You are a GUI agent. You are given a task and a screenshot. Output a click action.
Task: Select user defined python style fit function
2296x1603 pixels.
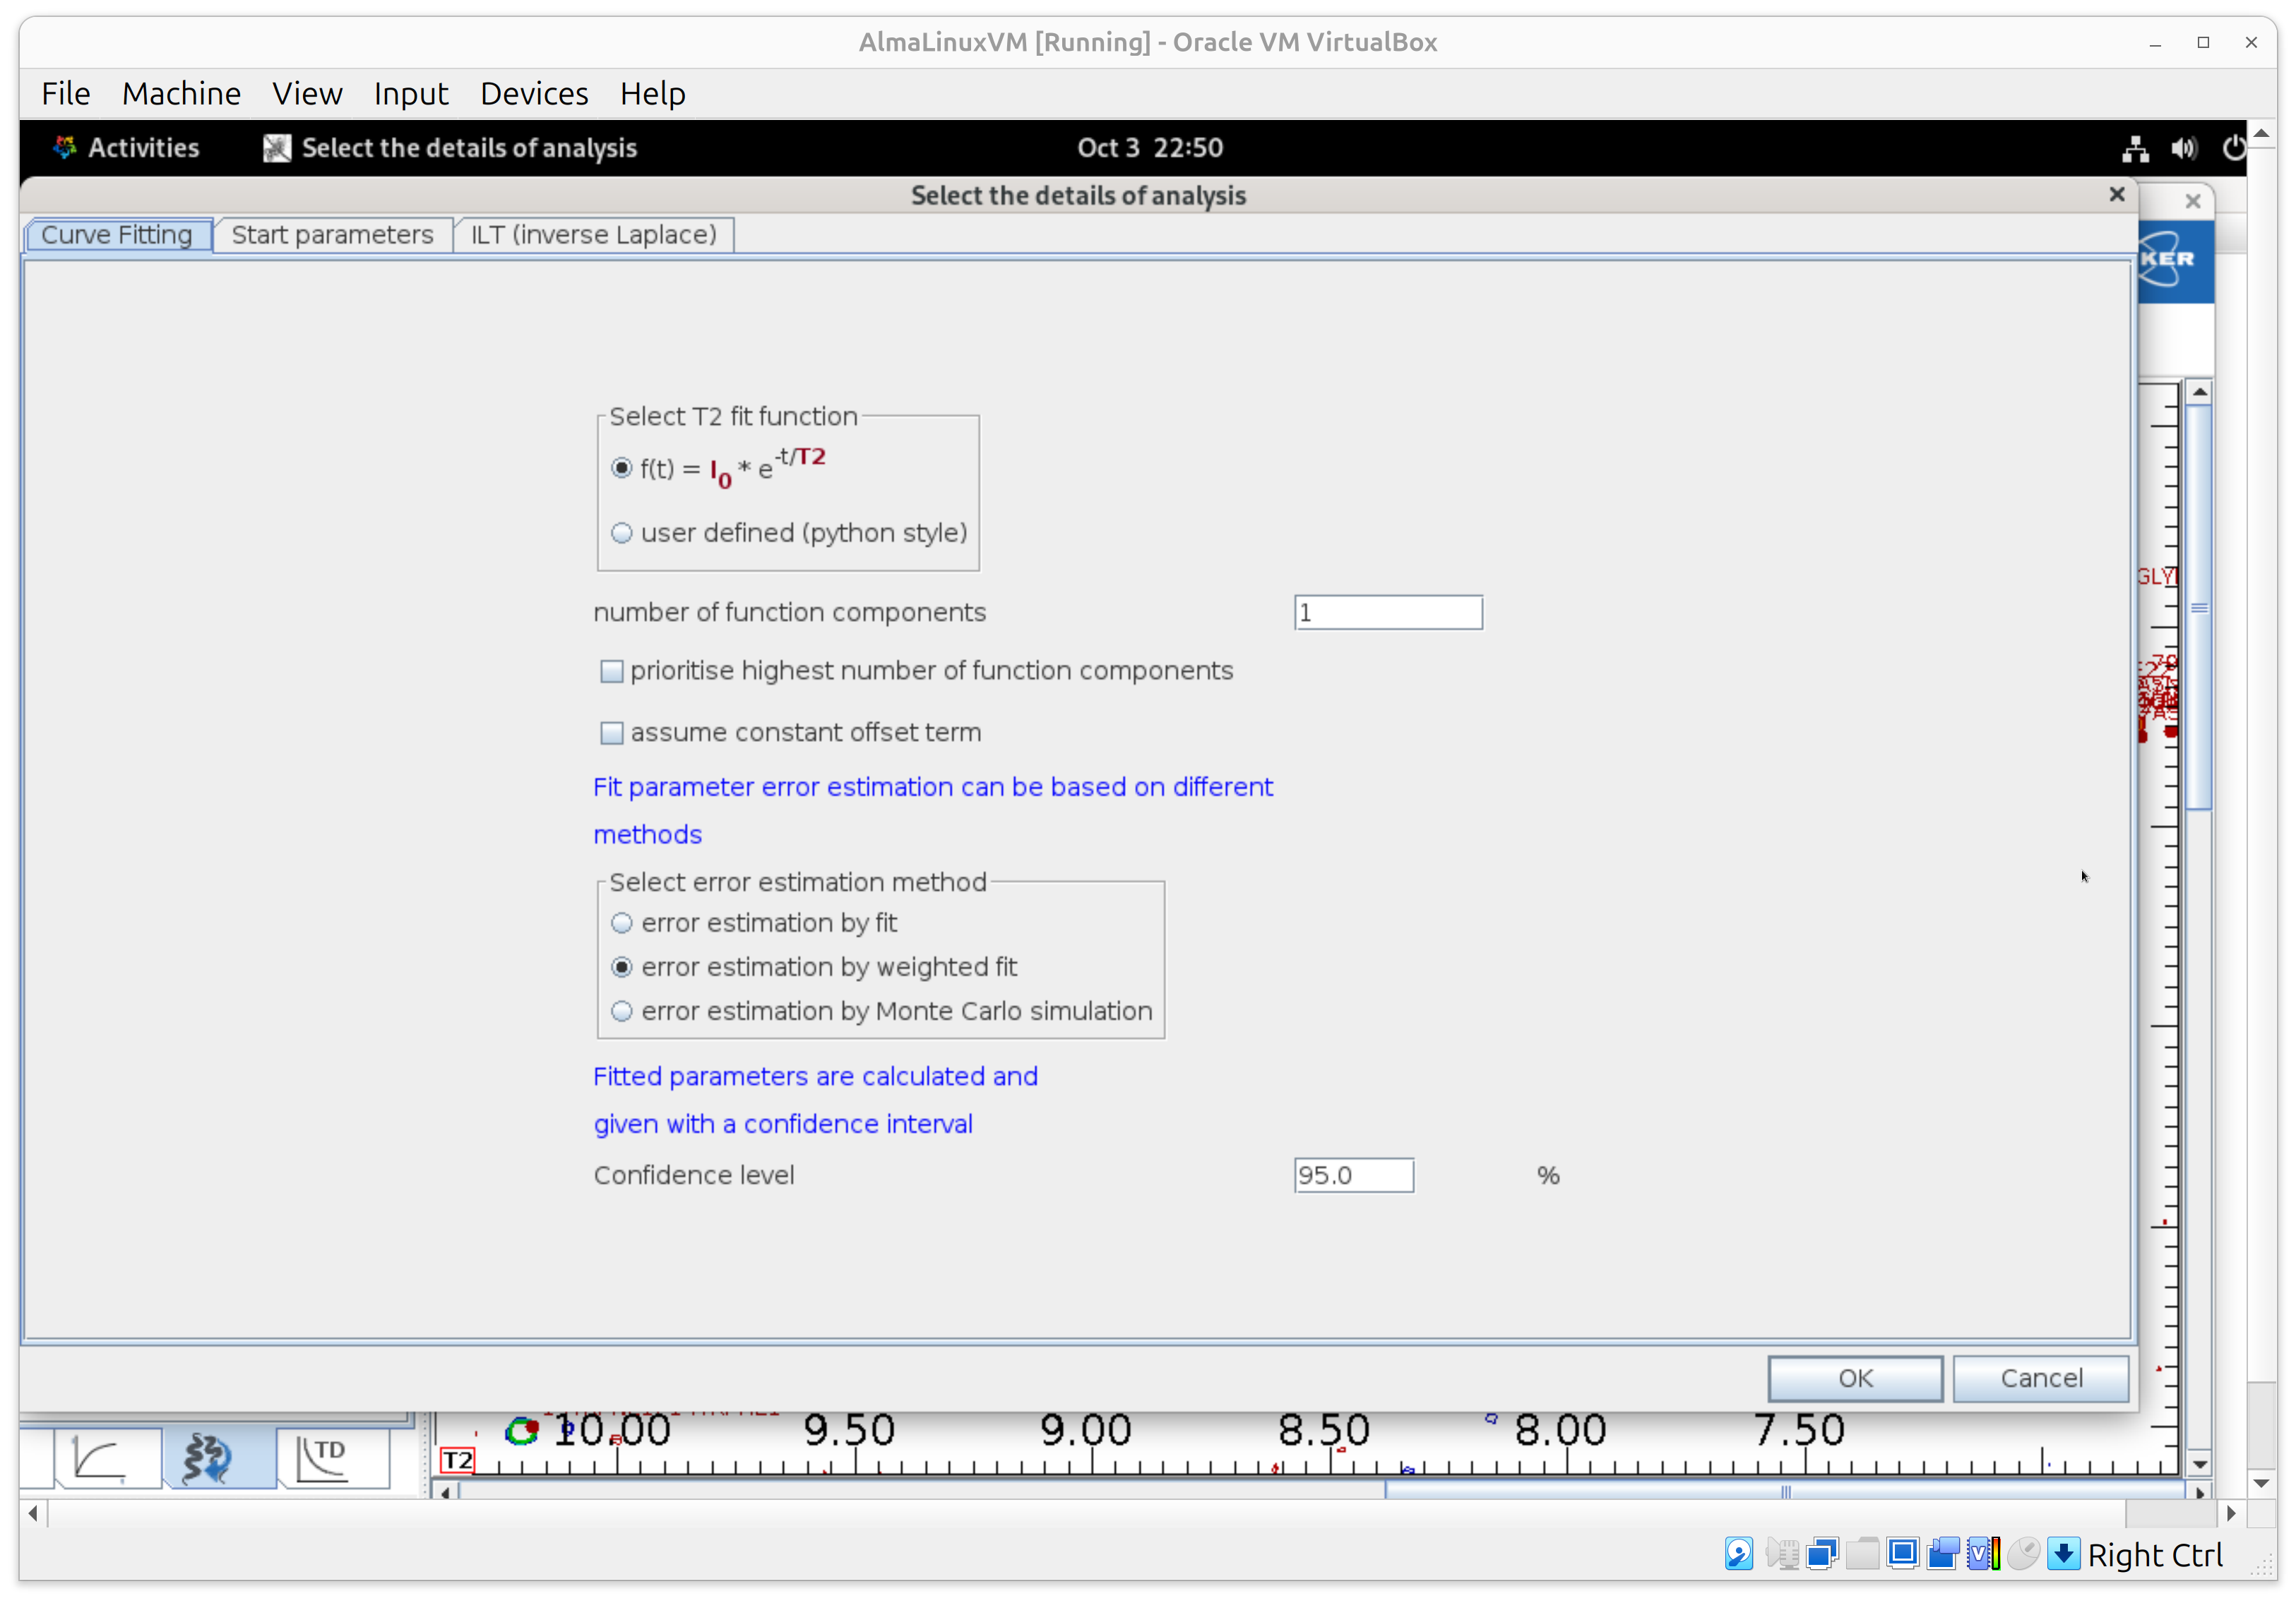pos(622,533)
